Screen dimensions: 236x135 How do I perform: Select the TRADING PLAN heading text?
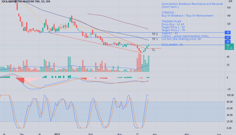(x=172, y=21)
